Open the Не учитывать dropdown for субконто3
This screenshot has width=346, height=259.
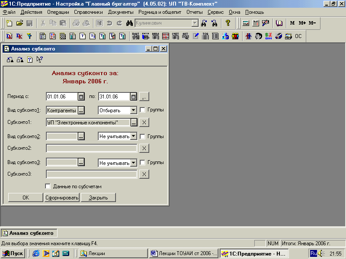pyautogui.click(x=134, y=163)
